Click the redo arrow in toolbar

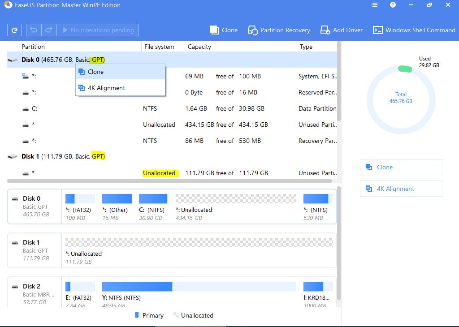[48, 30]
